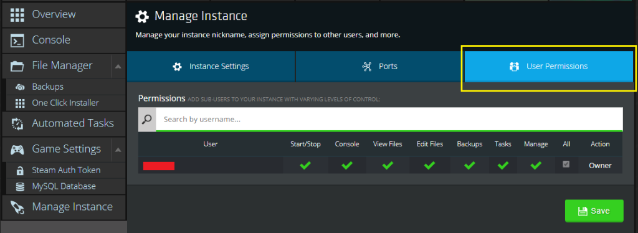Click the User column header

point(211,144)
